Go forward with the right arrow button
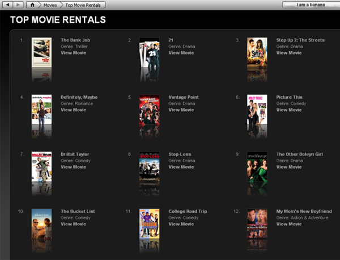Viewport: 340px width, 260px height. pos(18,5)
